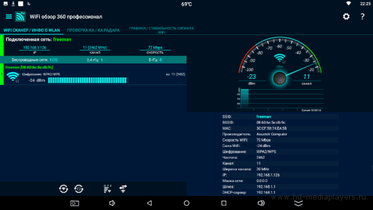
Task: Tap the -23 dBm gauge reading
Action: coord(251,76)
